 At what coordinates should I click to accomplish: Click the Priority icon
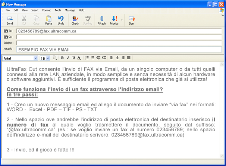[x=114, y=20]
